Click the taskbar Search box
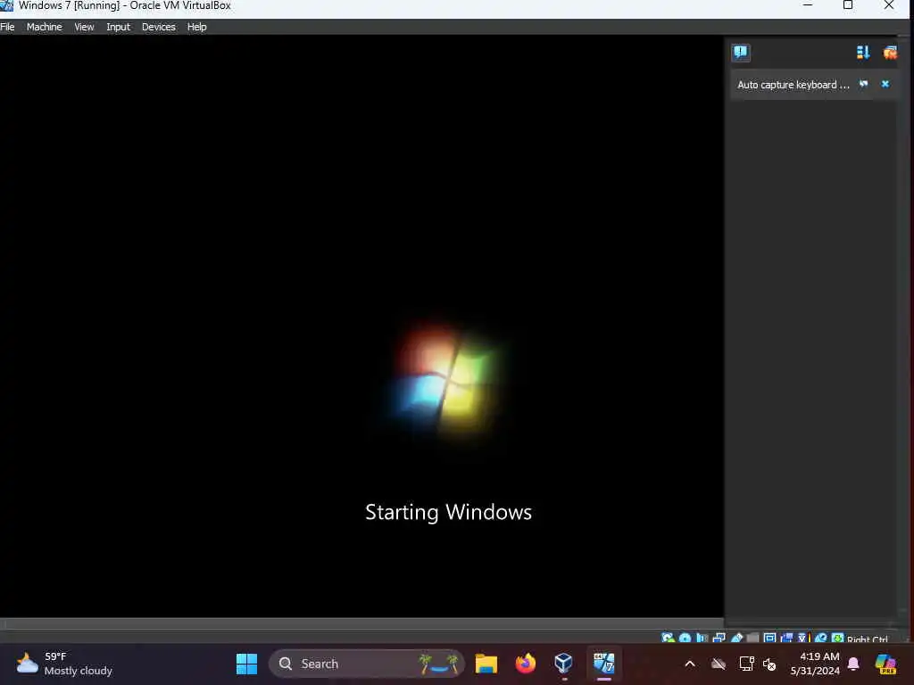Screen dimensions: 914x685 coord(366,664)
